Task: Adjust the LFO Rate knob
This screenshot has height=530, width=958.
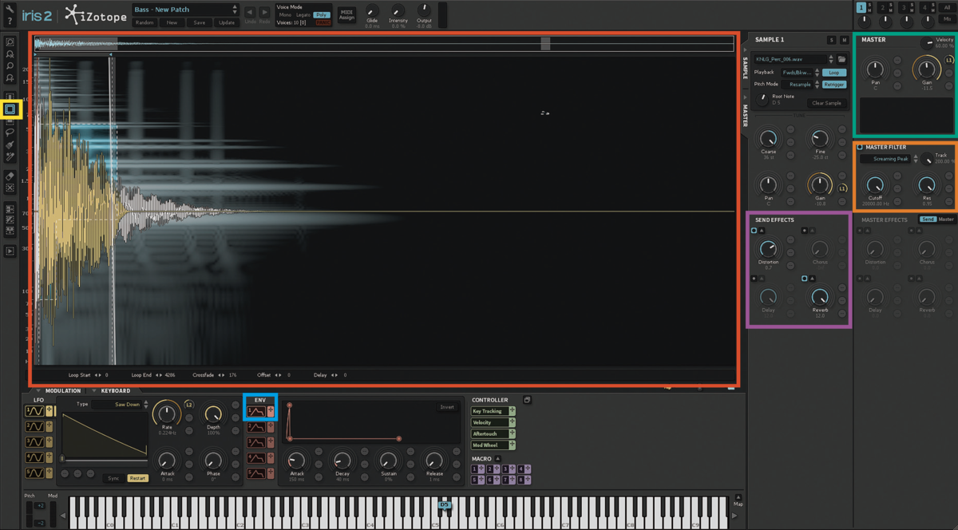Action: pyautogui.click(x=166, y=413)
